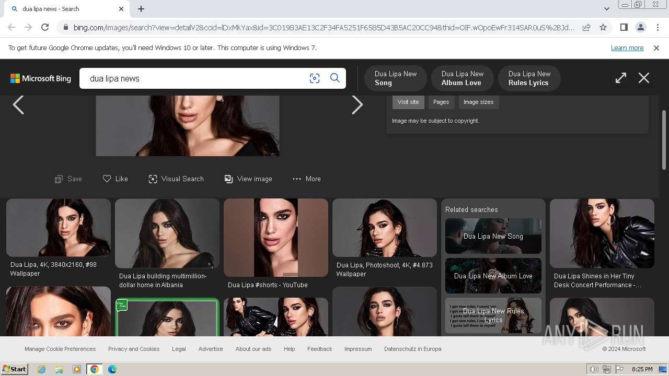Screen dimensions: 669x376
Task: Open related search Dua Lipa New Rules Lyrics tile
Action: [493, 315]
